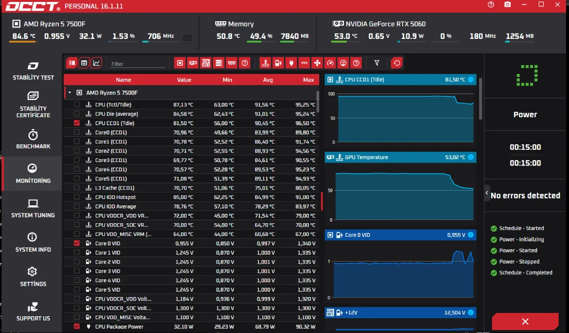Click the graph panel vertical scrollbar
This screenshot has width=569, height=333.
481,99
